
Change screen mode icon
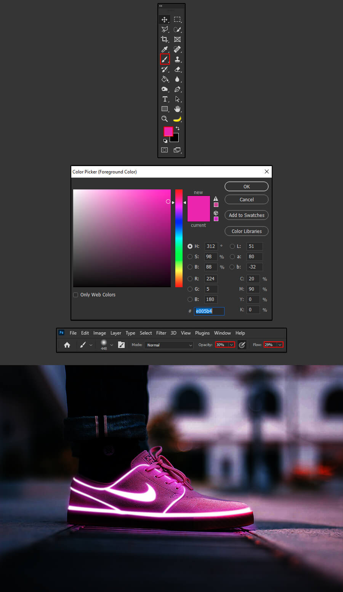[177, 150]
